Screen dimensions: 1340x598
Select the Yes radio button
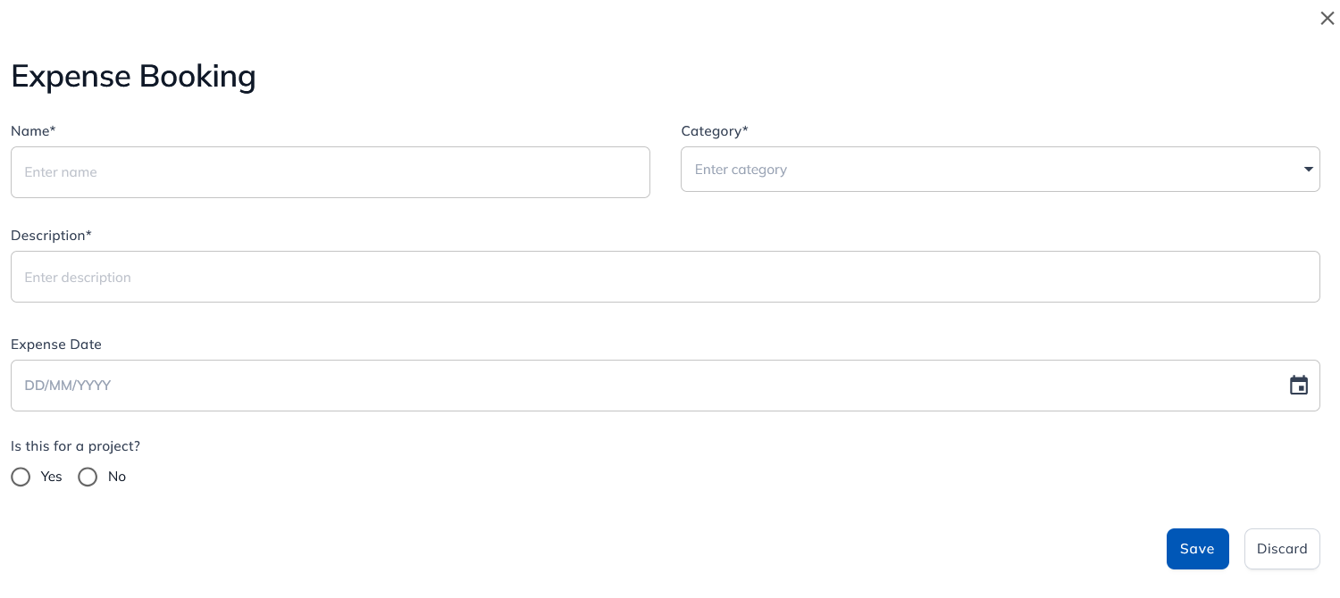click(21, 477)
